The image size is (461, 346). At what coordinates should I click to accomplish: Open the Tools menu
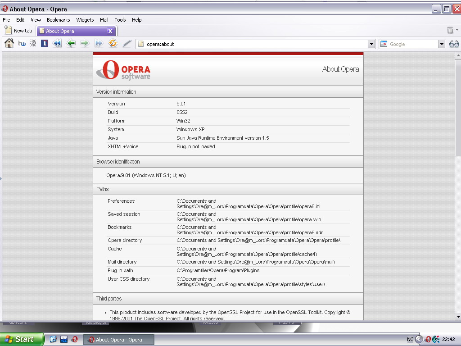coord(120,20)
